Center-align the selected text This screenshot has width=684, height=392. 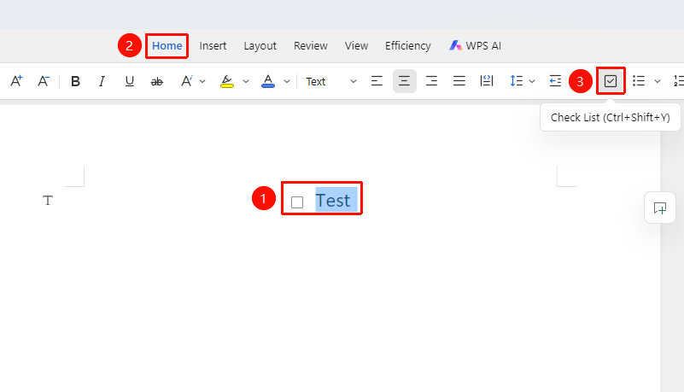point(405,81)
